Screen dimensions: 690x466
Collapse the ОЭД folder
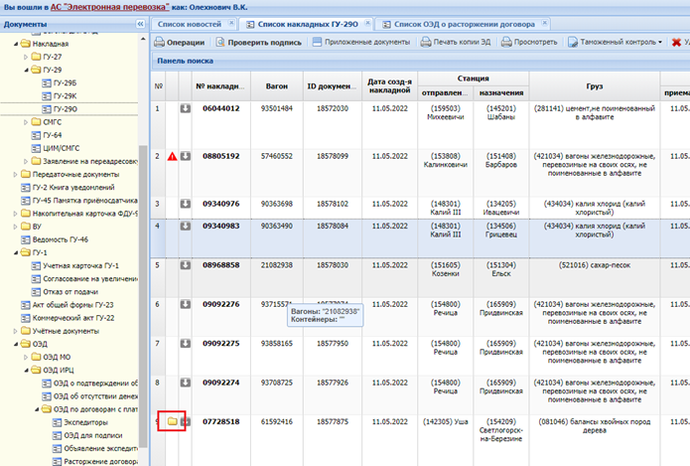tap(16, 344)
